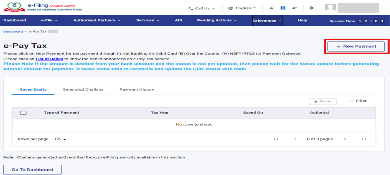Viewport: 390px width, 175px height.
Task: Open the List of Banks link
Action: [49, 59]
